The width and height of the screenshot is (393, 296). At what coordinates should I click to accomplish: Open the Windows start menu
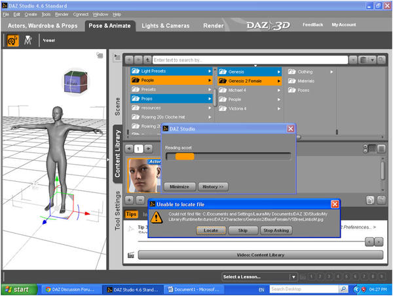19,289
